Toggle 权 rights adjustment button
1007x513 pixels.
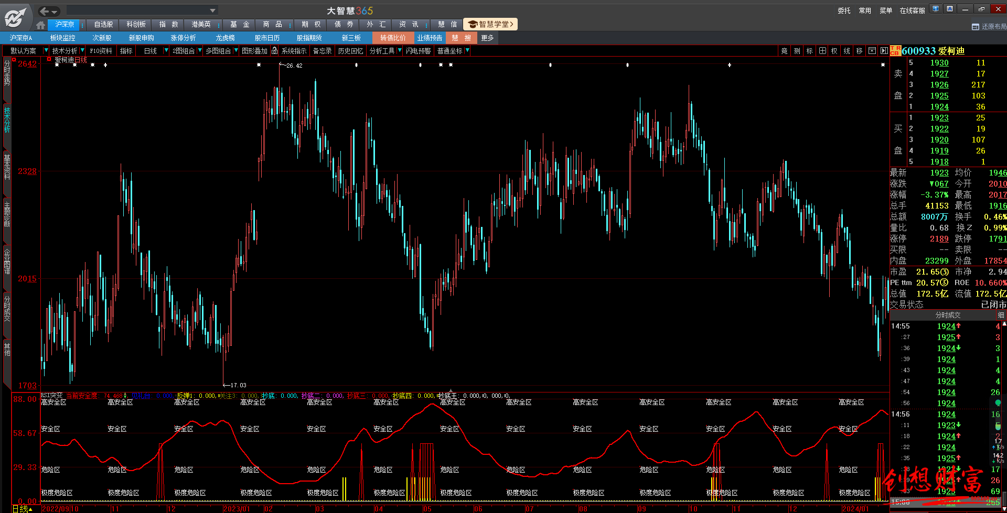pos(834,51)
